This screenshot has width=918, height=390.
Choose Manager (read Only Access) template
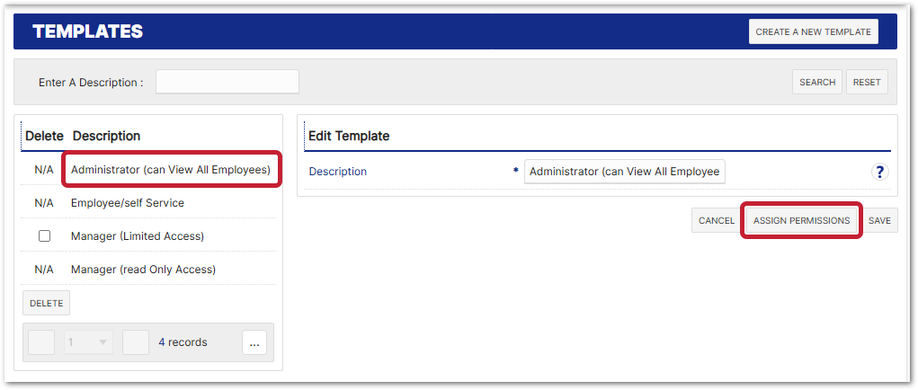[x=143, y=270]
